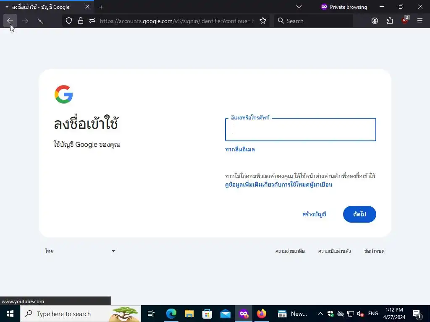Screen dimensions: 430x322
Task: Click the create account button
Action: (x=314, y=214)
